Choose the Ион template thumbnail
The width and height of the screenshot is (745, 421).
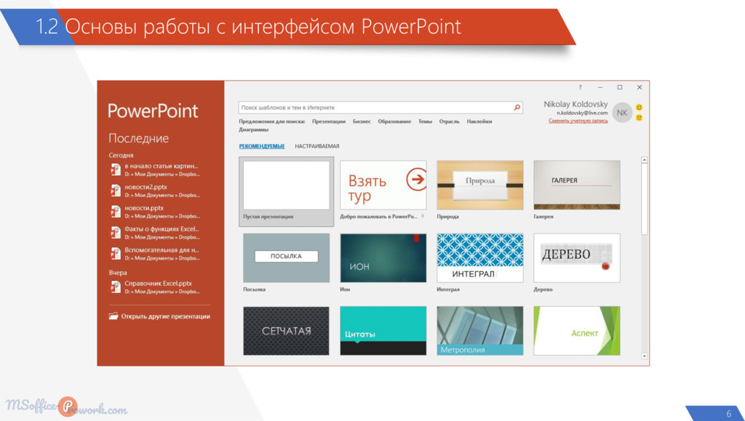[383, 257]
